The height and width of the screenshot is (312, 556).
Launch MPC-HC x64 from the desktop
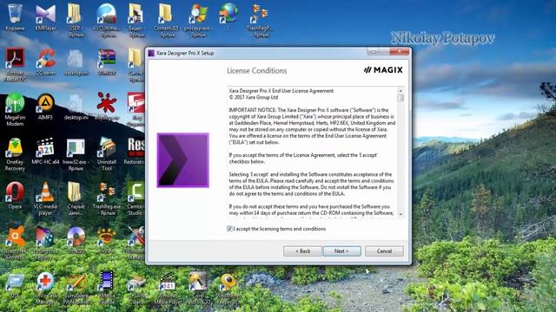click(45, 152)
